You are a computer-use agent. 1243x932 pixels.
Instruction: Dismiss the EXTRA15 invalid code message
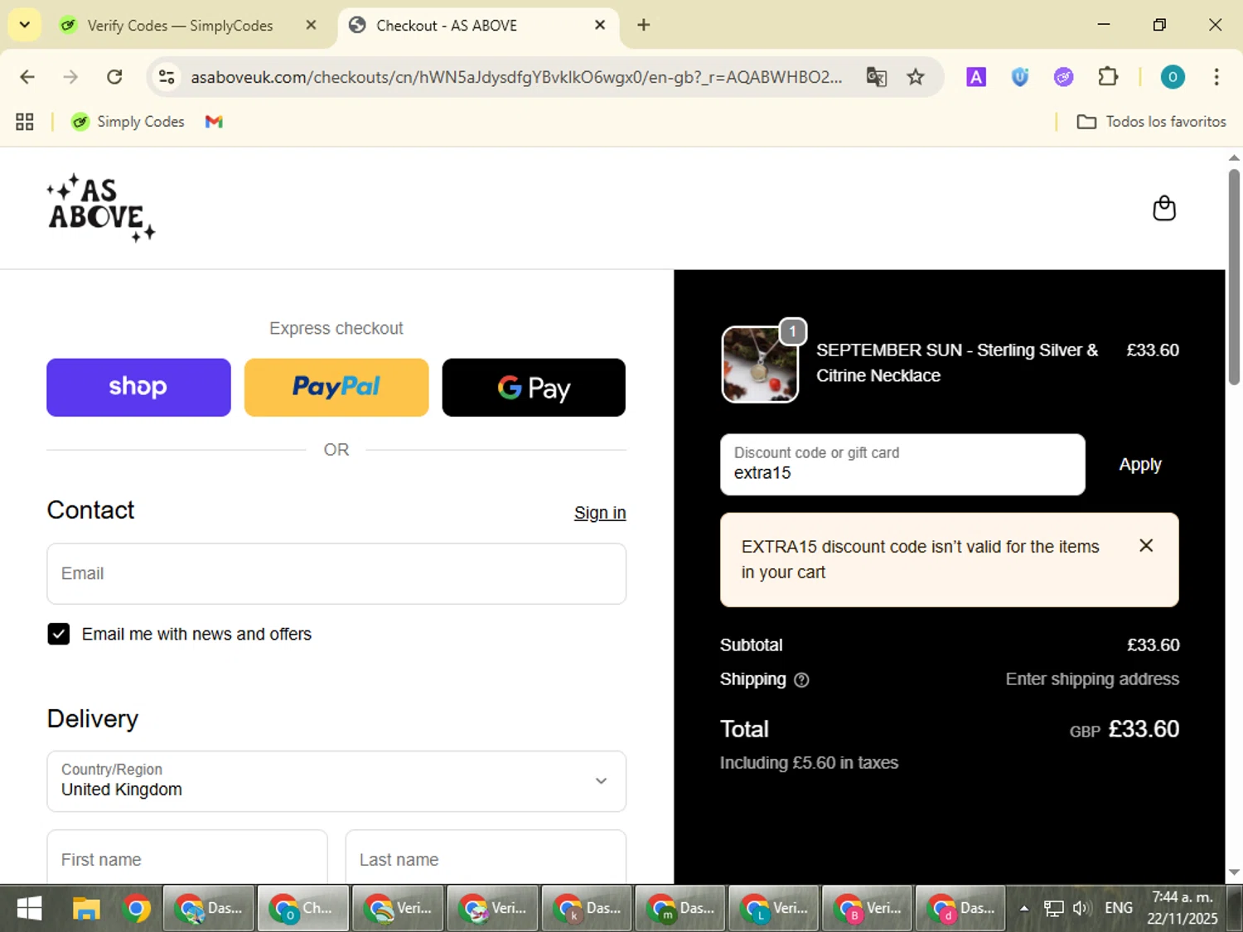[x=1146, y=545]
